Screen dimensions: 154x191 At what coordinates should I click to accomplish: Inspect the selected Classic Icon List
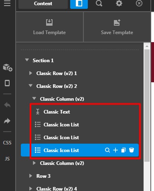tap(107, 150)
